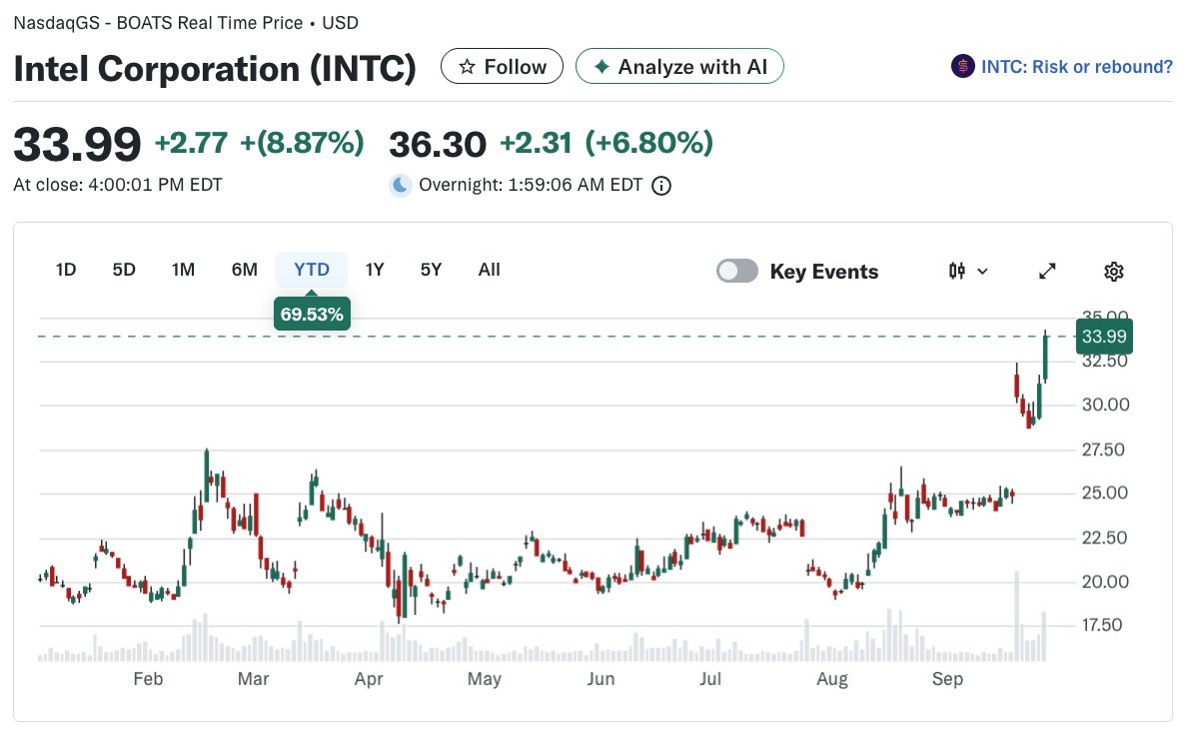Viewport: 1188px width, 733px height.
Task: Click the 36.30 overnight price
Action: 438,144
